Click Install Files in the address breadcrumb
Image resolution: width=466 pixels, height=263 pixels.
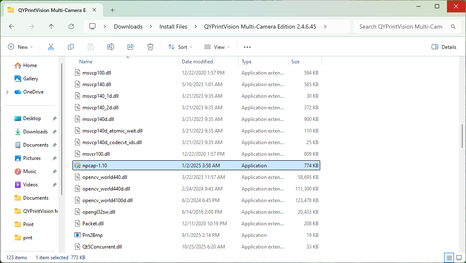[173, 27]
